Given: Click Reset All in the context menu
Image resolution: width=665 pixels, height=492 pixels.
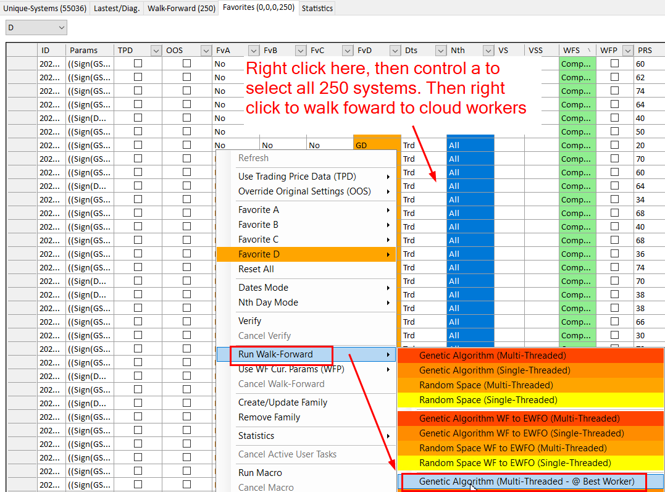Looking at the screenshot, I should click(256, 269).
